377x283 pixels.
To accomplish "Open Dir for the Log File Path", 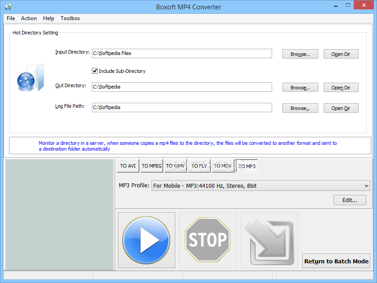I will click(341, 108).
